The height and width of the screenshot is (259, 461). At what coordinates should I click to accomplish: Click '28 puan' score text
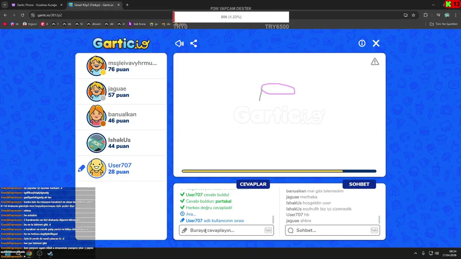(x=118, y=172)
